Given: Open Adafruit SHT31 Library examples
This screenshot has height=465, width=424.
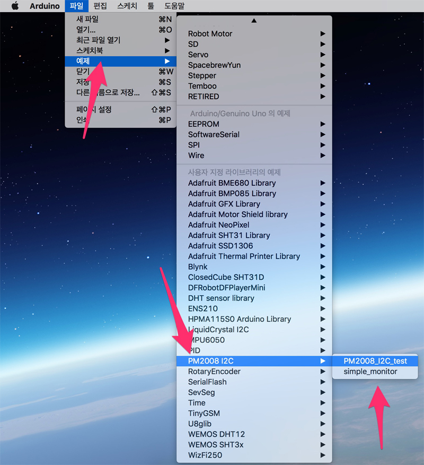Looking at the screenshot, I should coord(254,236).
